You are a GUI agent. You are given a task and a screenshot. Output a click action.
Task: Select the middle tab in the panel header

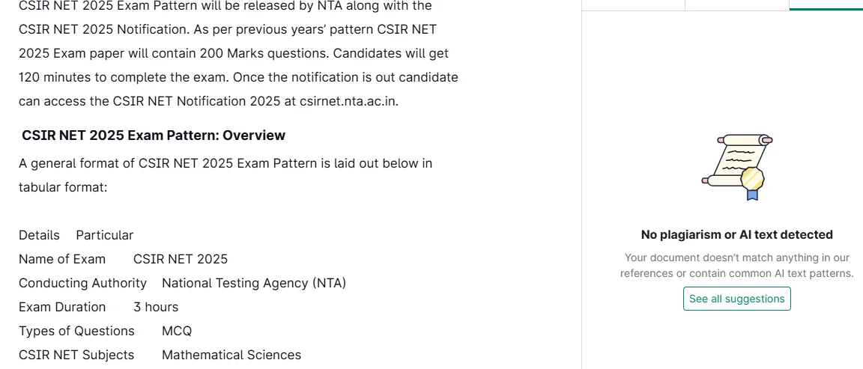[737, 5]
